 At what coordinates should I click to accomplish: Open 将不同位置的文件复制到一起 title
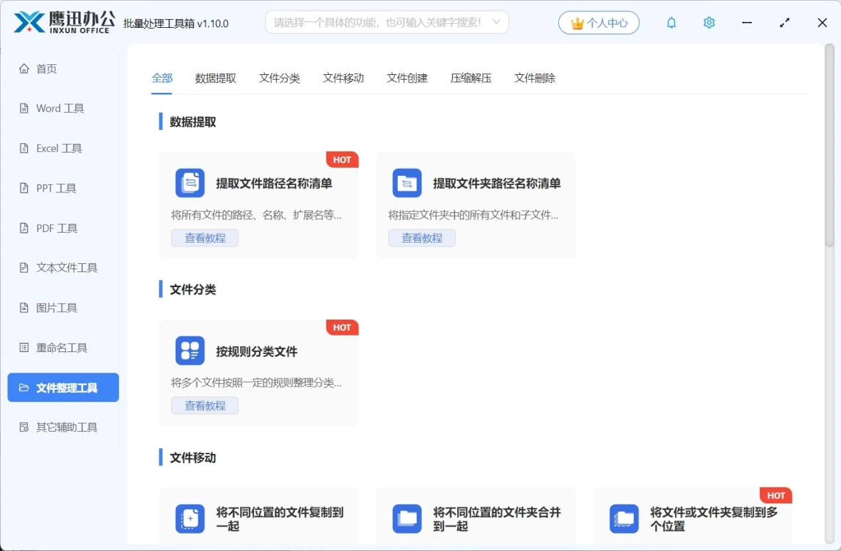point(280,519)
